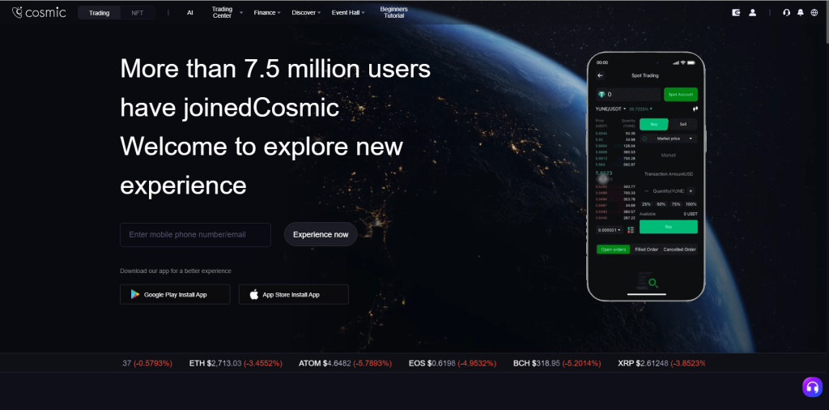Click the ATOM $4.6482 ticker entry
The width and height of the screenshot is (829, 410).
click(345, 364)
